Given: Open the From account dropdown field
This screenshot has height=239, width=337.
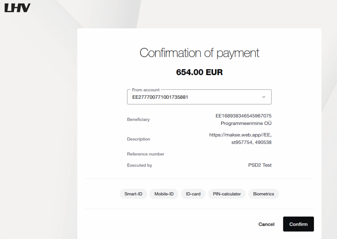Looking at the screenshot, I should pyautogui.click(x=194, y=97).
